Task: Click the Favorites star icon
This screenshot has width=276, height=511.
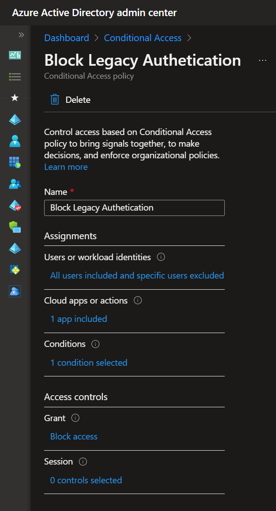Action: 15,97
